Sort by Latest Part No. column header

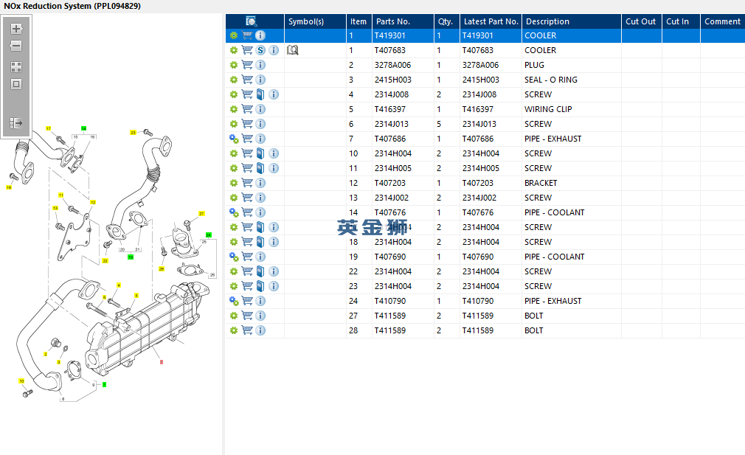491,21
